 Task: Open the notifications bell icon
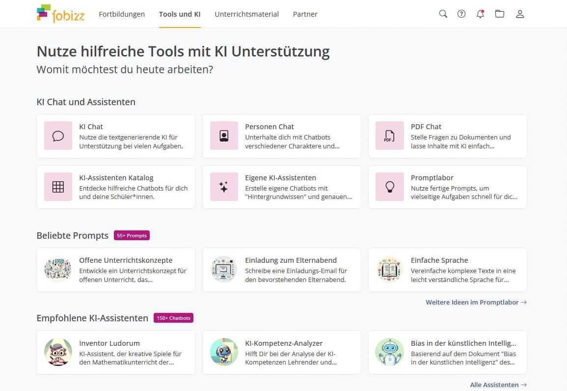481,14
